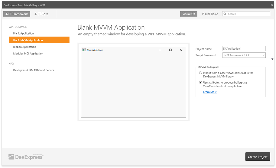Click the Target Framework label
Screen dimensions: 276x168
(206, 55)
